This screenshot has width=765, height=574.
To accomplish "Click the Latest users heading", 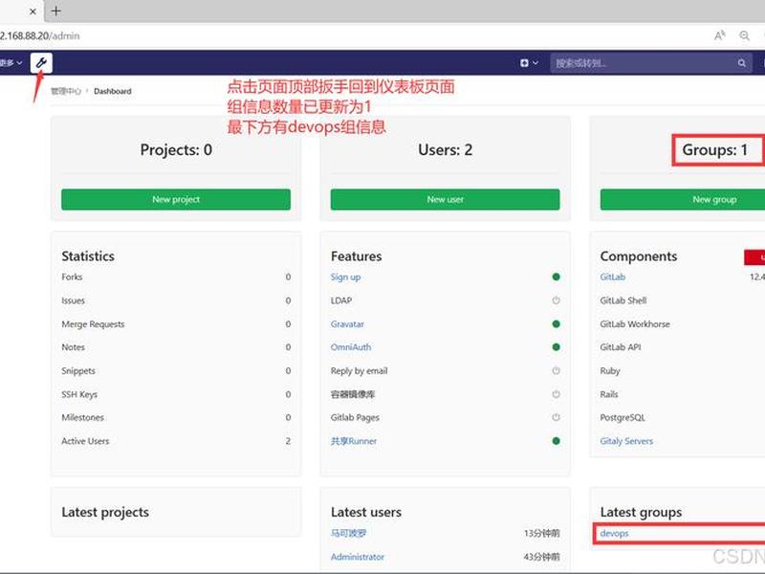I will tap(366, 512).
